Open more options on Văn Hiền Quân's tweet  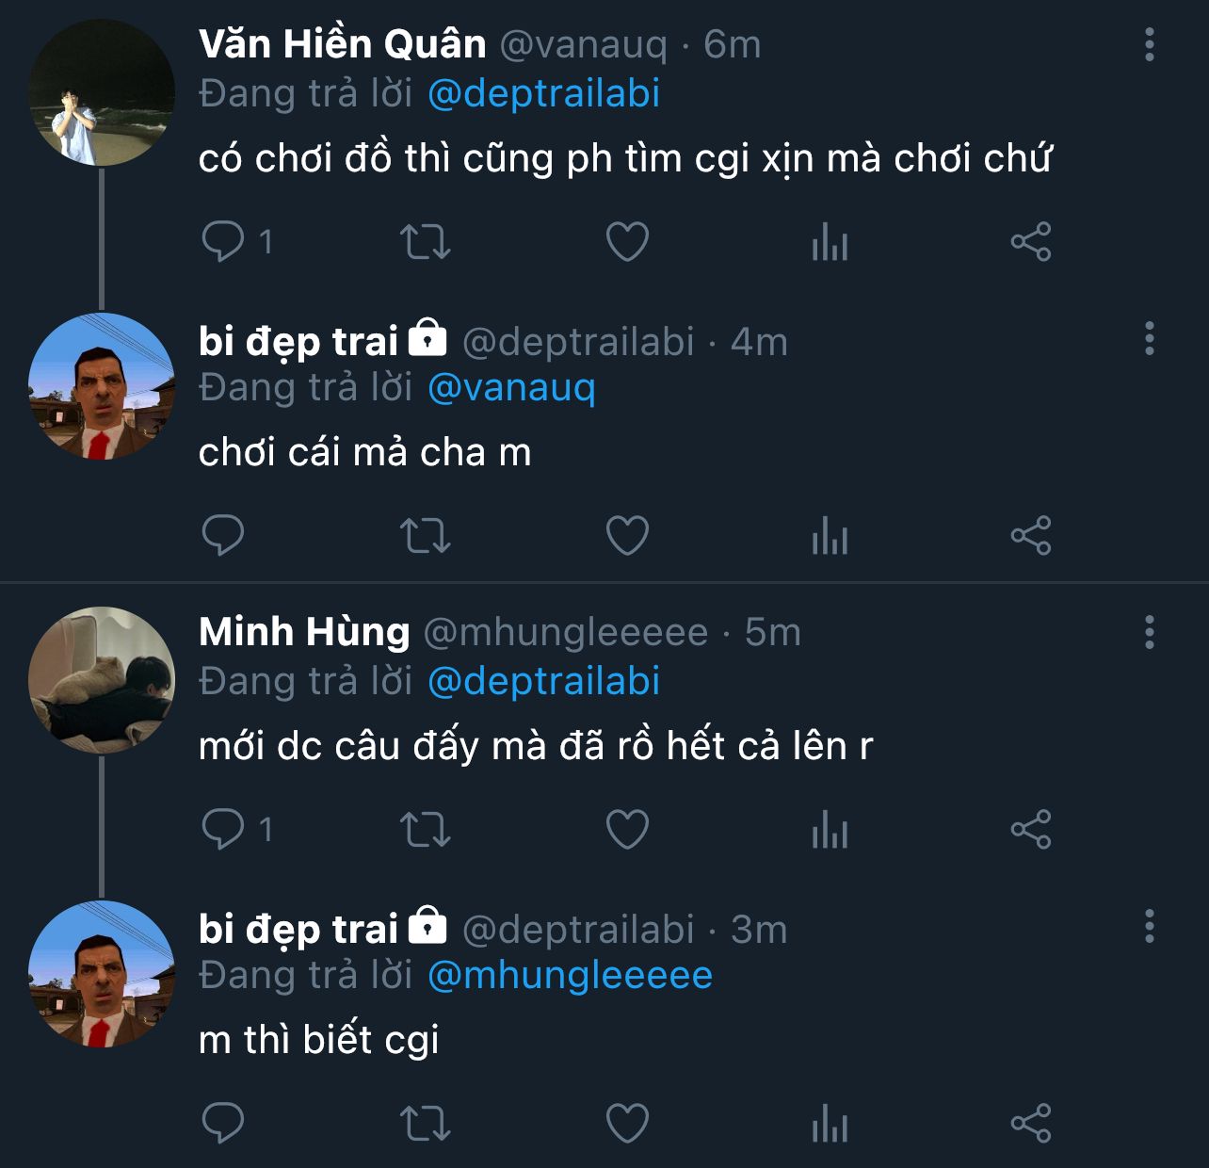click(x=1149, y=44)
